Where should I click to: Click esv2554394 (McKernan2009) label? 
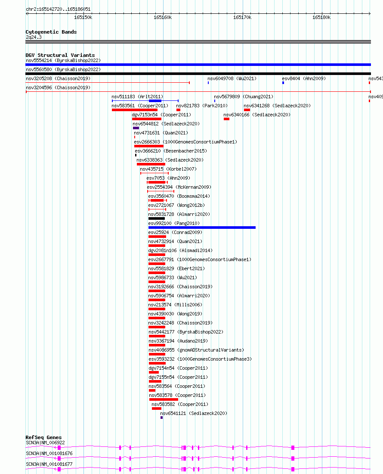click(x=179, y=187)
